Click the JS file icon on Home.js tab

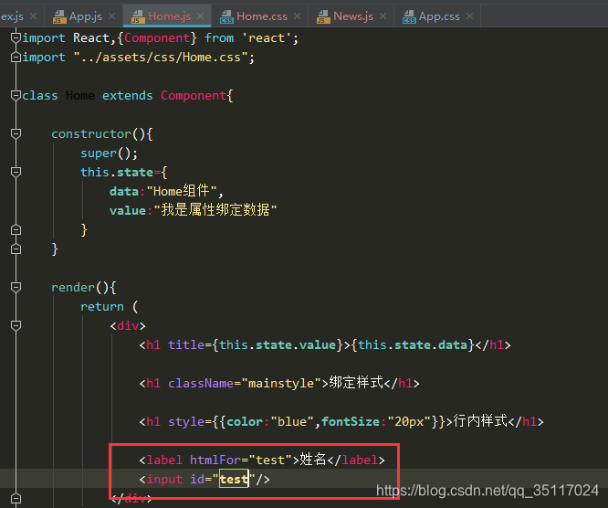coord(138,17)
